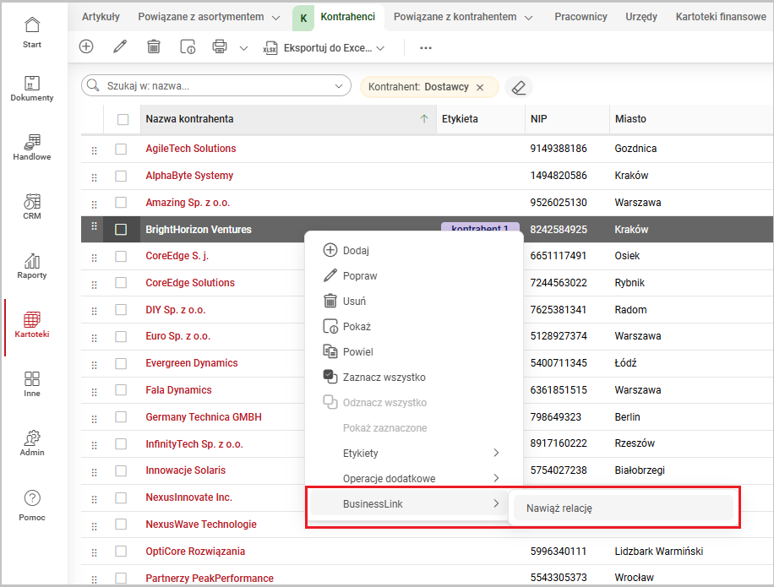Switch to the Pracownicy tab
This screenshot has height=587, width=774.
click(x=580, y=17)
